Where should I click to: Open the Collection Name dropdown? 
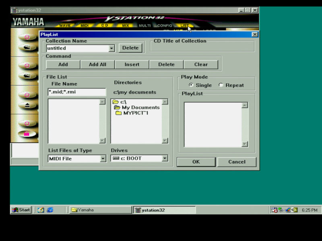click(x=112, y=48)
